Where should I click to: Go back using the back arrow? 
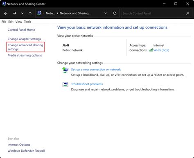6,14
